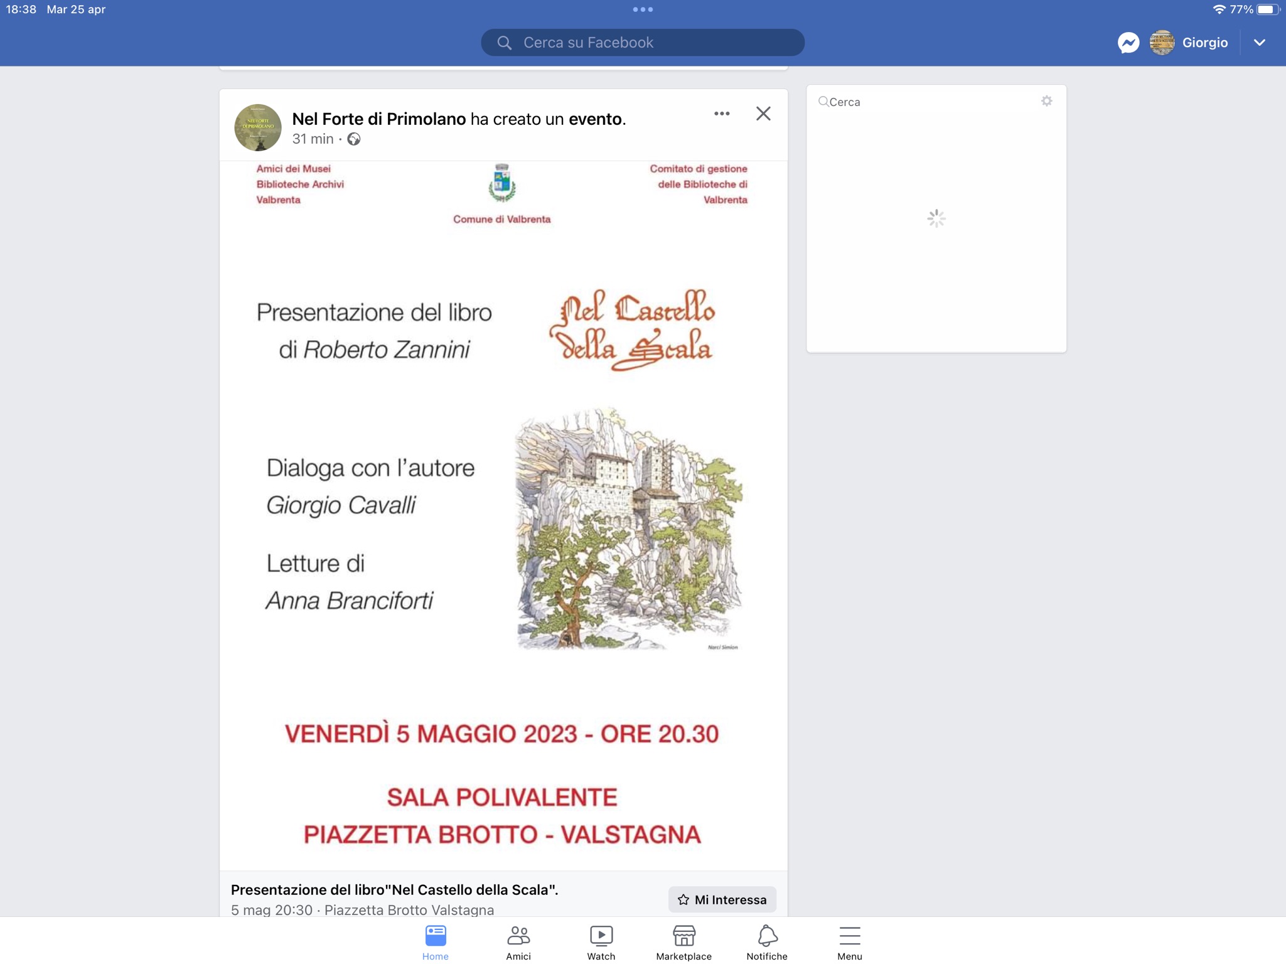The height and width of the screenshot is (964, 1286).
Task: Expand the account dropdown arrow
Action: click(x=1259, y=43)
